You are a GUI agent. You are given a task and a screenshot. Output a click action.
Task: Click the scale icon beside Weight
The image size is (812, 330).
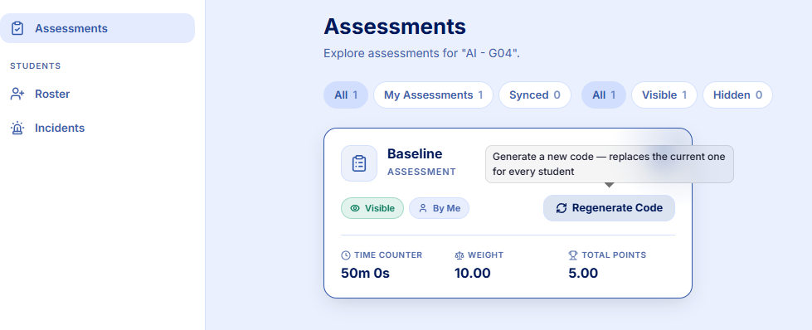point(459,255)
